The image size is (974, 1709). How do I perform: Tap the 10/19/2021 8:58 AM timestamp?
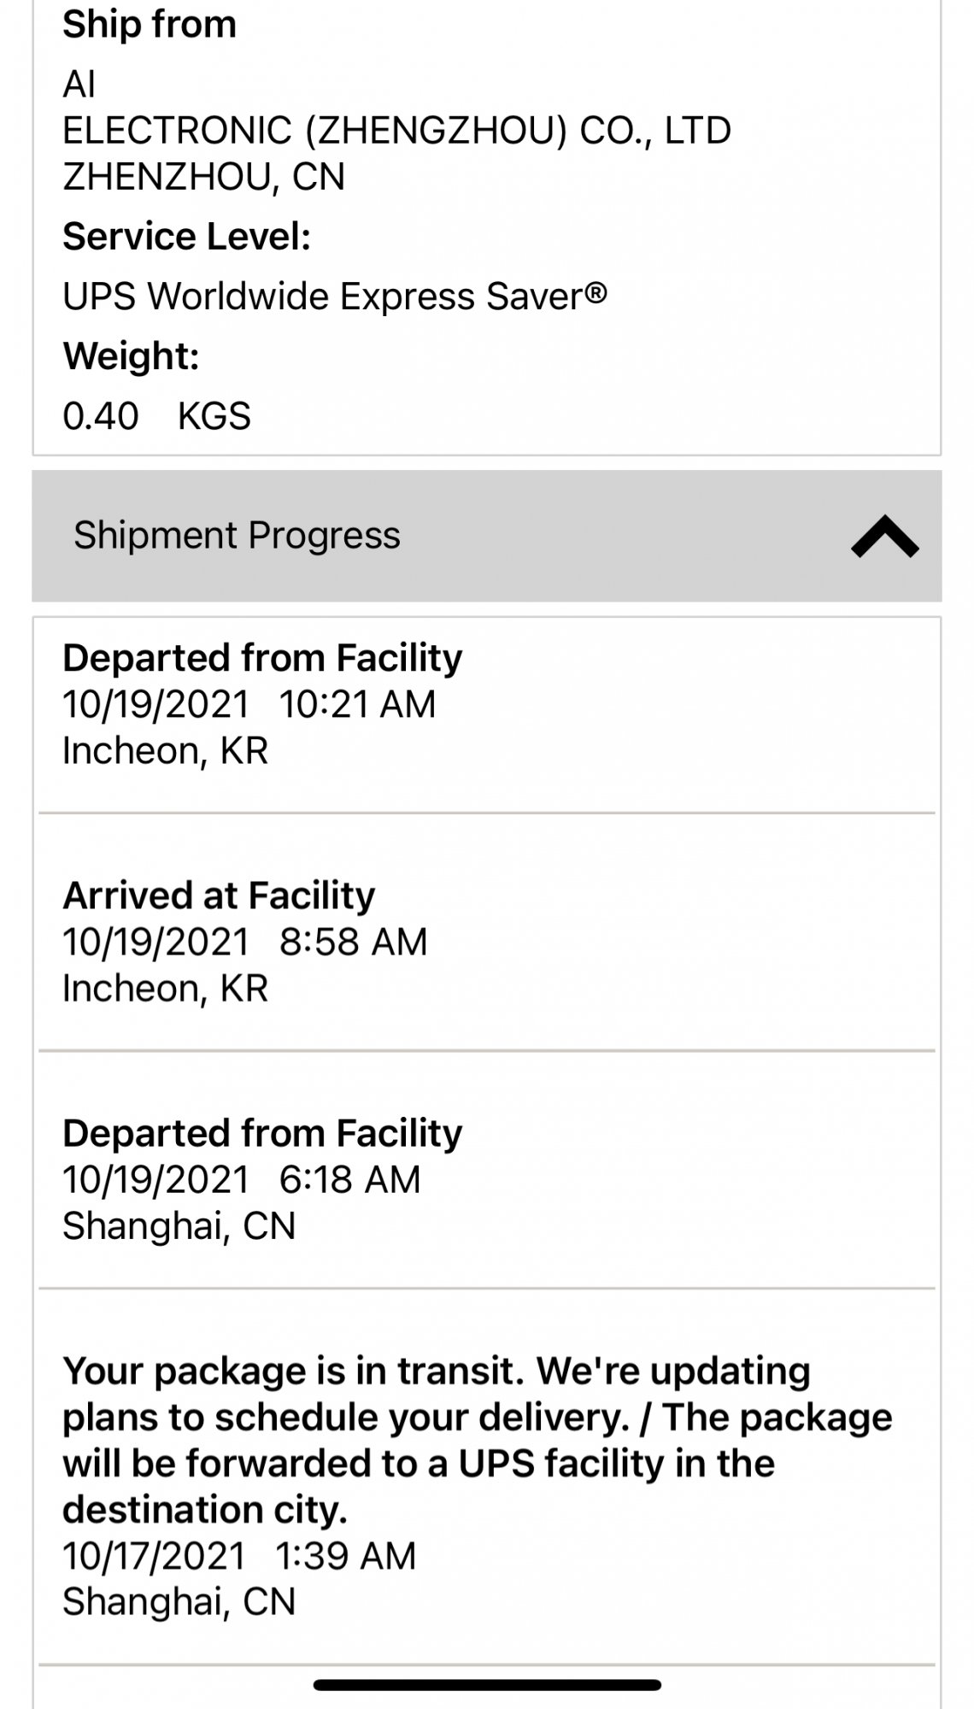point(245,942)
